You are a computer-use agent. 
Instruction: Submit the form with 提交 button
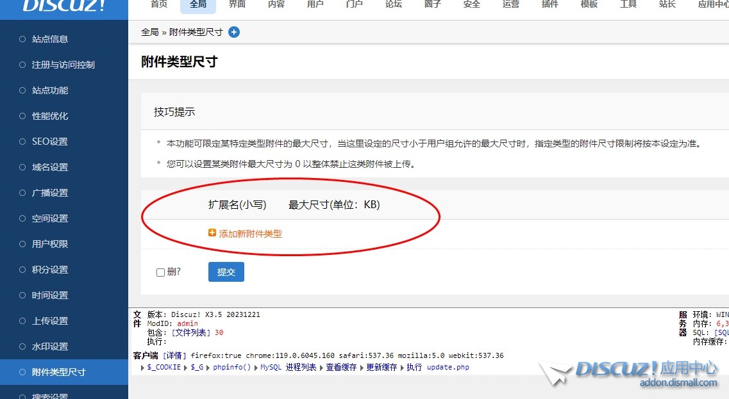(x=226, y=272)
